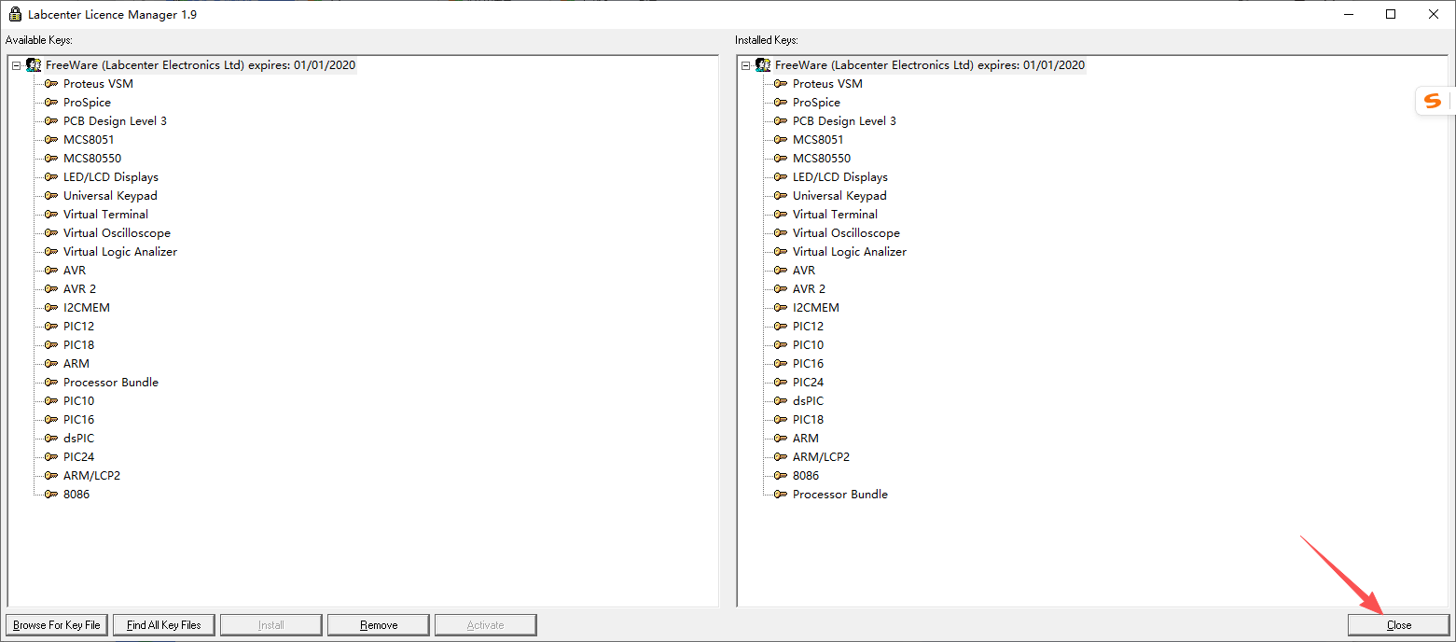Select PIC12 in Installed Keys list
This screenshot has height=642, width=1456.
[808, 327]
